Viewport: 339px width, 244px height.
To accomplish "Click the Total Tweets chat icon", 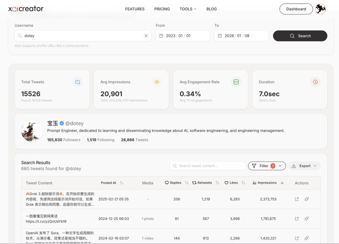I will [x=78, y=82].
